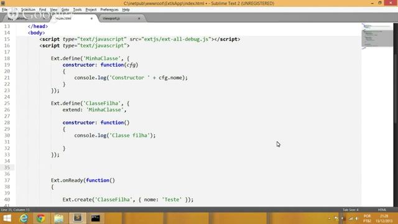Click the Line 35, Column 13 status text

(x=15, y=210)
